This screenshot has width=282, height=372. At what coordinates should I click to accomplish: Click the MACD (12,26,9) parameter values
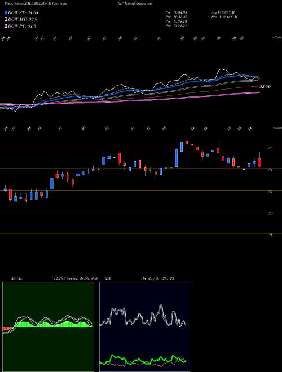[x=74, y=278]
